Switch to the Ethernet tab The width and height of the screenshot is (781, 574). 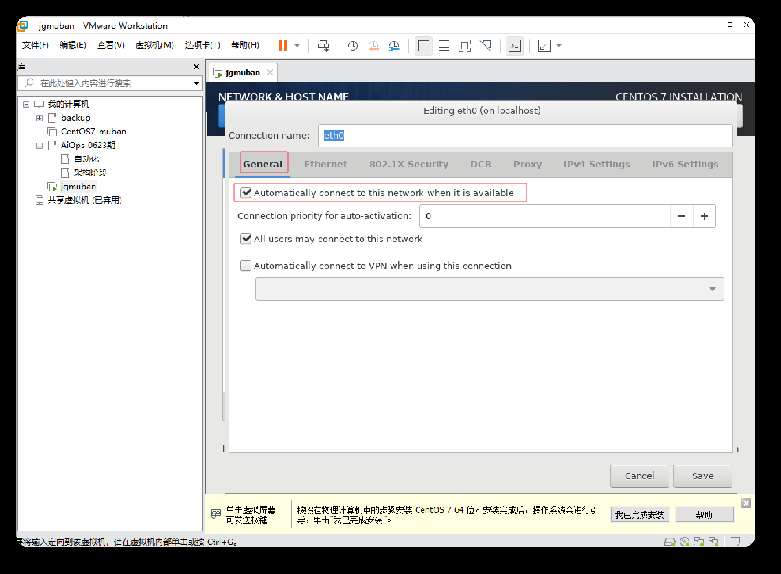point(325,164)
